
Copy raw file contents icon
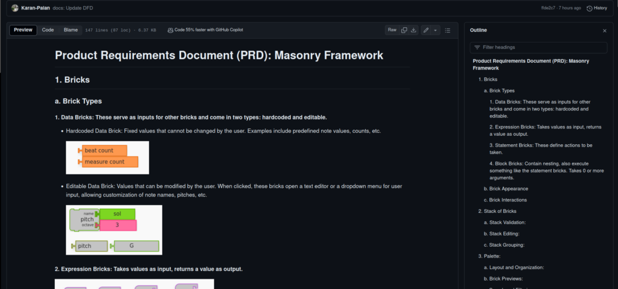[404, 30]
